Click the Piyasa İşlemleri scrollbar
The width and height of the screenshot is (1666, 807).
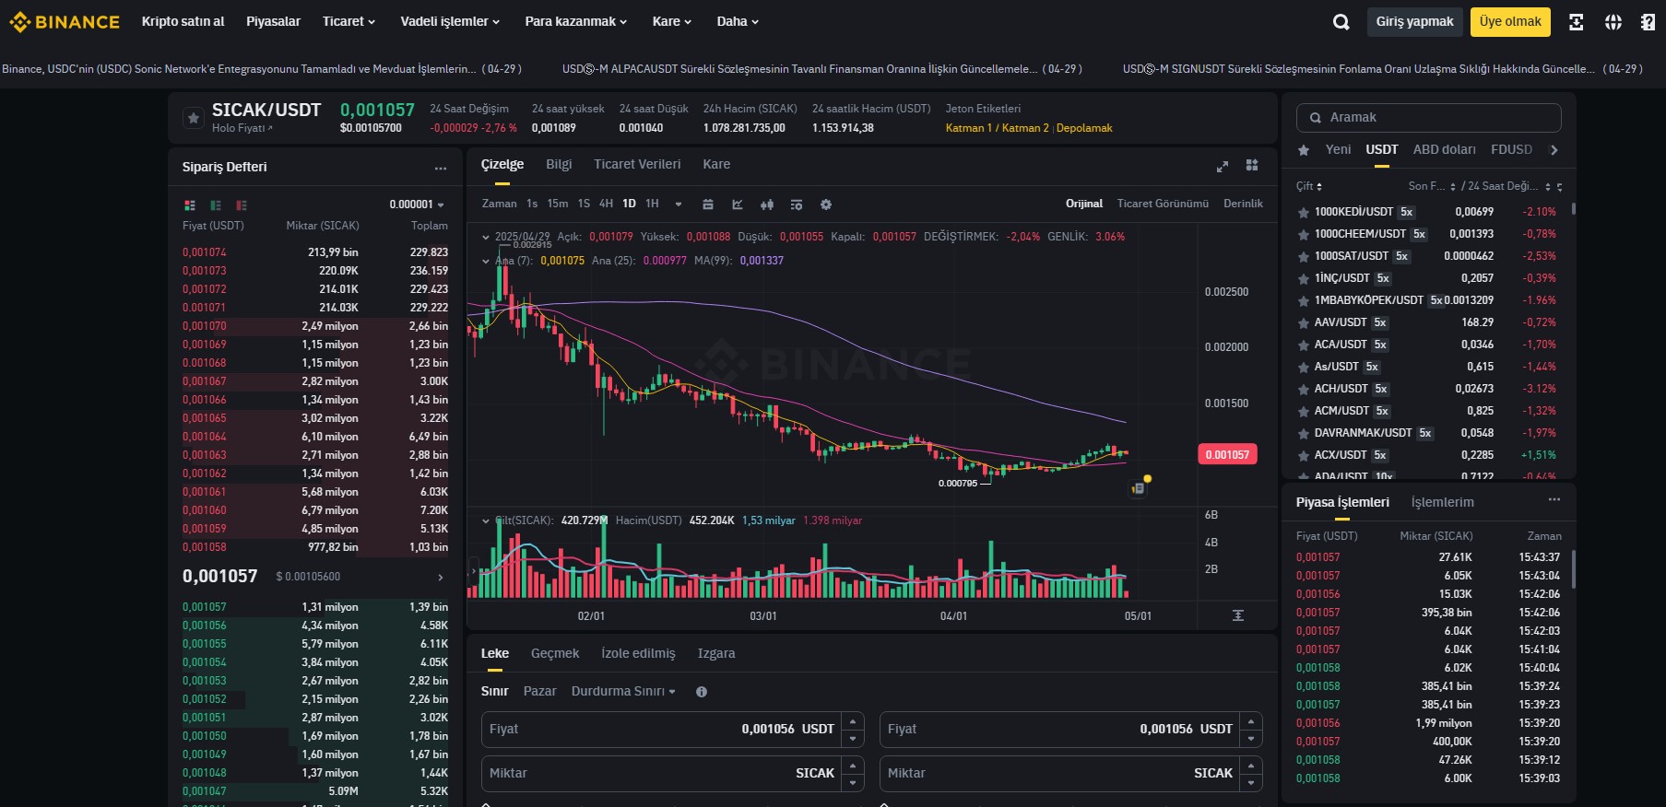[1573, 568]
